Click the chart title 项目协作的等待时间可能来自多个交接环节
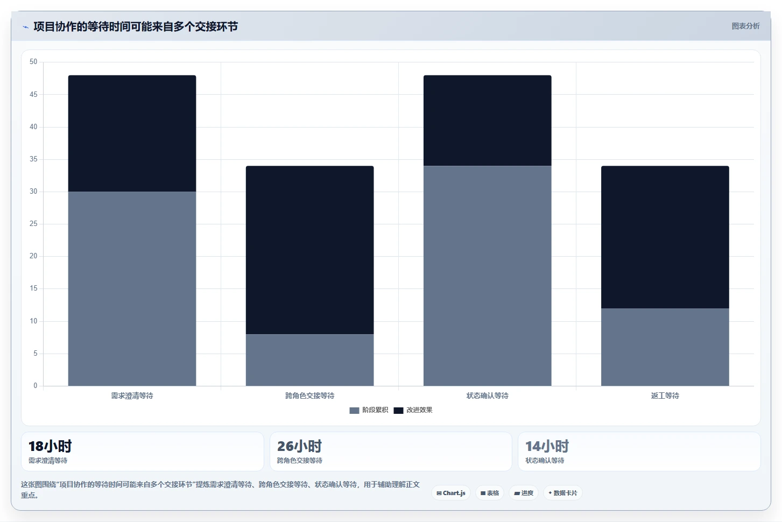782x522 pixels. 136,26
